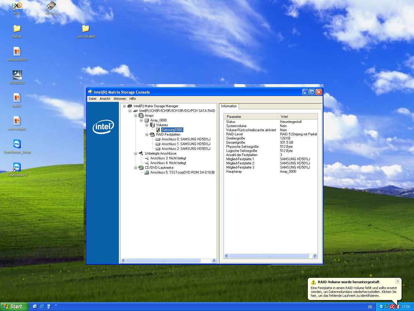The image size is (414, 311).
Task: Open the HxD desktop shortcut
Action: coord(17,8)
